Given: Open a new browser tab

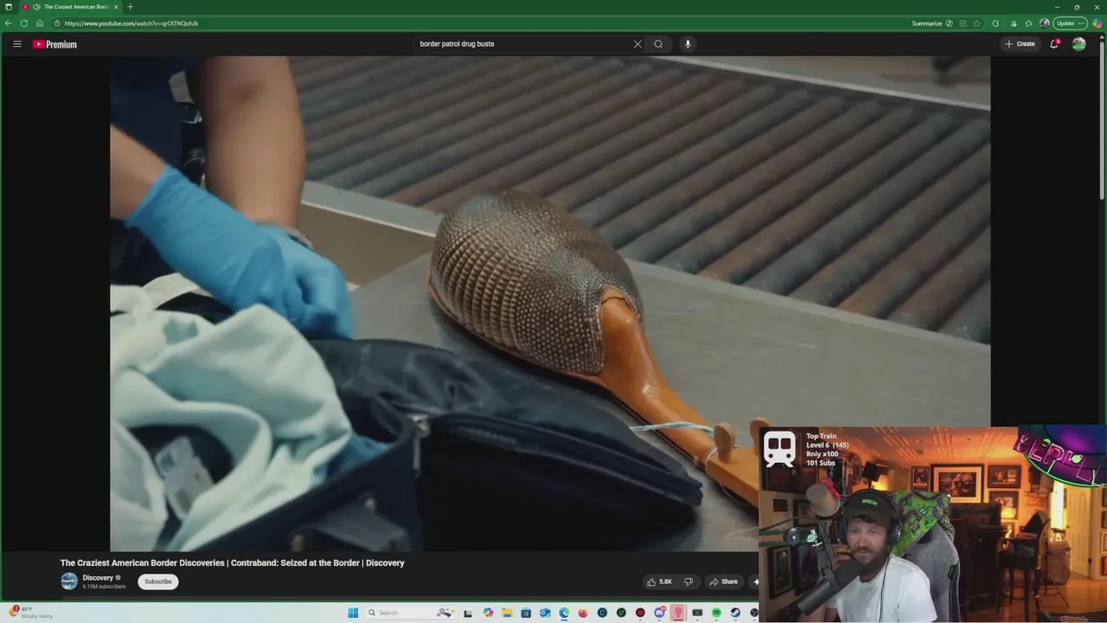Looking at the screenshot, I should pyautogui.click(x=130, y=7).
